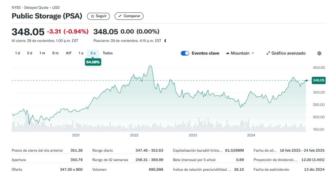Select the AIF year-to-date range
This screenshot has height=172, width=331.
click(x=69, y=53)
